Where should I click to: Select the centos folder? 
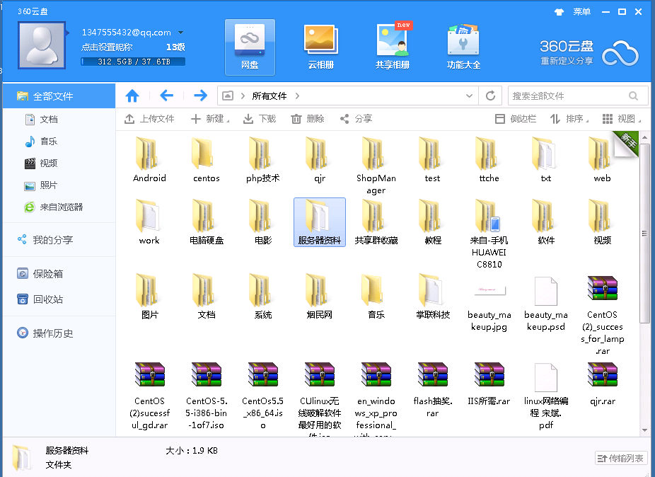tap(207, 160)
